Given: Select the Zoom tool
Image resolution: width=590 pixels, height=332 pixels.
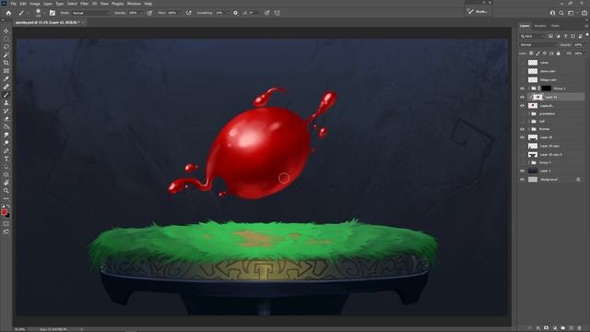Looking at the screenshot, I should (6, 191).
